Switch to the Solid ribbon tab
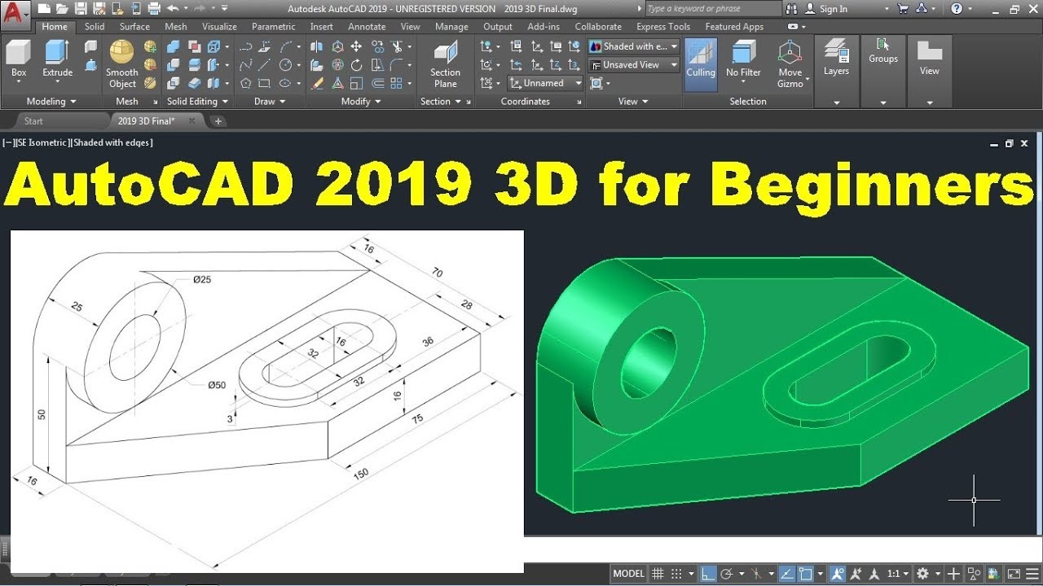This screenshot has width=1043, height=586. click(x=95, y=27)
